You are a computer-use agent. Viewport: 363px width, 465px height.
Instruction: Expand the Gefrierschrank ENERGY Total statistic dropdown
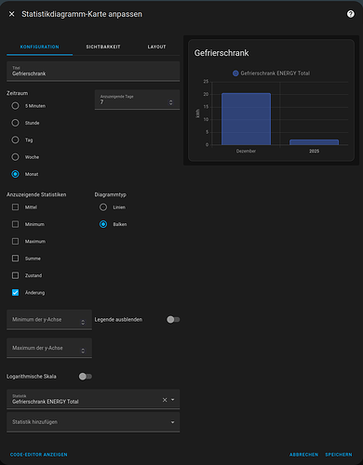click(x=173, y=400)
